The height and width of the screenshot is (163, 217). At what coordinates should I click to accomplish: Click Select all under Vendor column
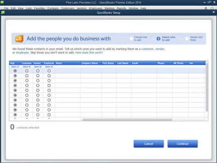[38, 66]
